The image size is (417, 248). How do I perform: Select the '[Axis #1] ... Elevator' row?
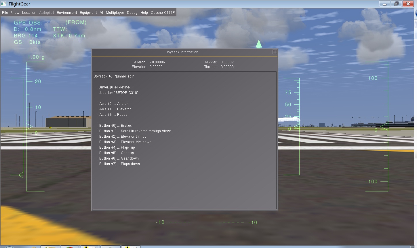(115, 109)
